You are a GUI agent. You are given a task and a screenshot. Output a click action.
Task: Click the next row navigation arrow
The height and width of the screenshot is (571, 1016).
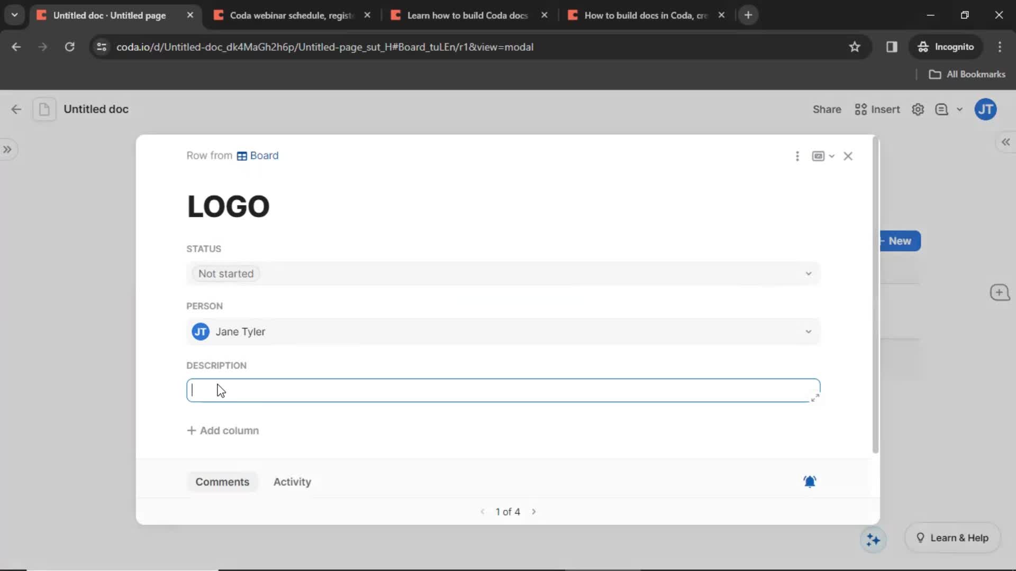coord(533,512)
